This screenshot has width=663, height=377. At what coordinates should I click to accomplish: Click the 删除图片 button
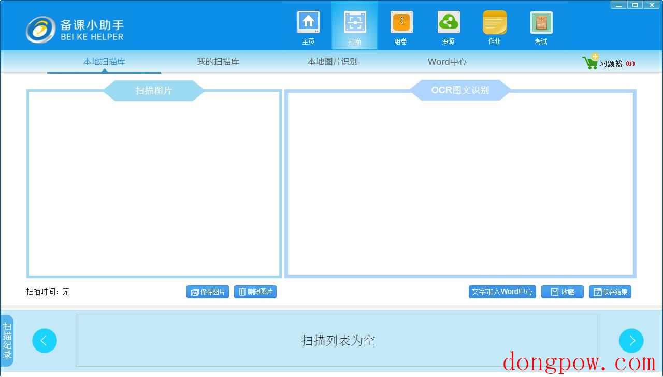255,292
